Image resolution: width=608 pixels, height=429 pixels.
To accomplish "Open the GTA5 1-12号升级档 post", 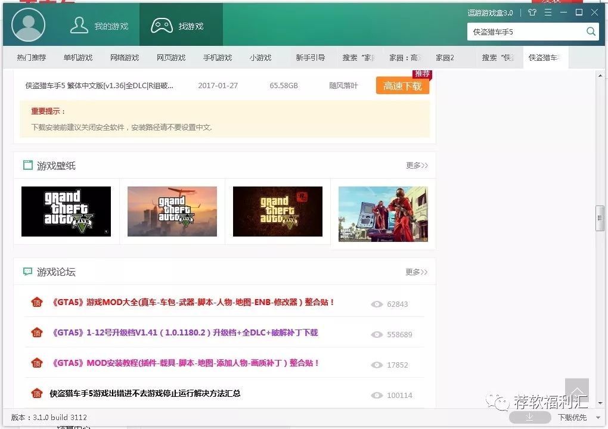I will [185, 334].
